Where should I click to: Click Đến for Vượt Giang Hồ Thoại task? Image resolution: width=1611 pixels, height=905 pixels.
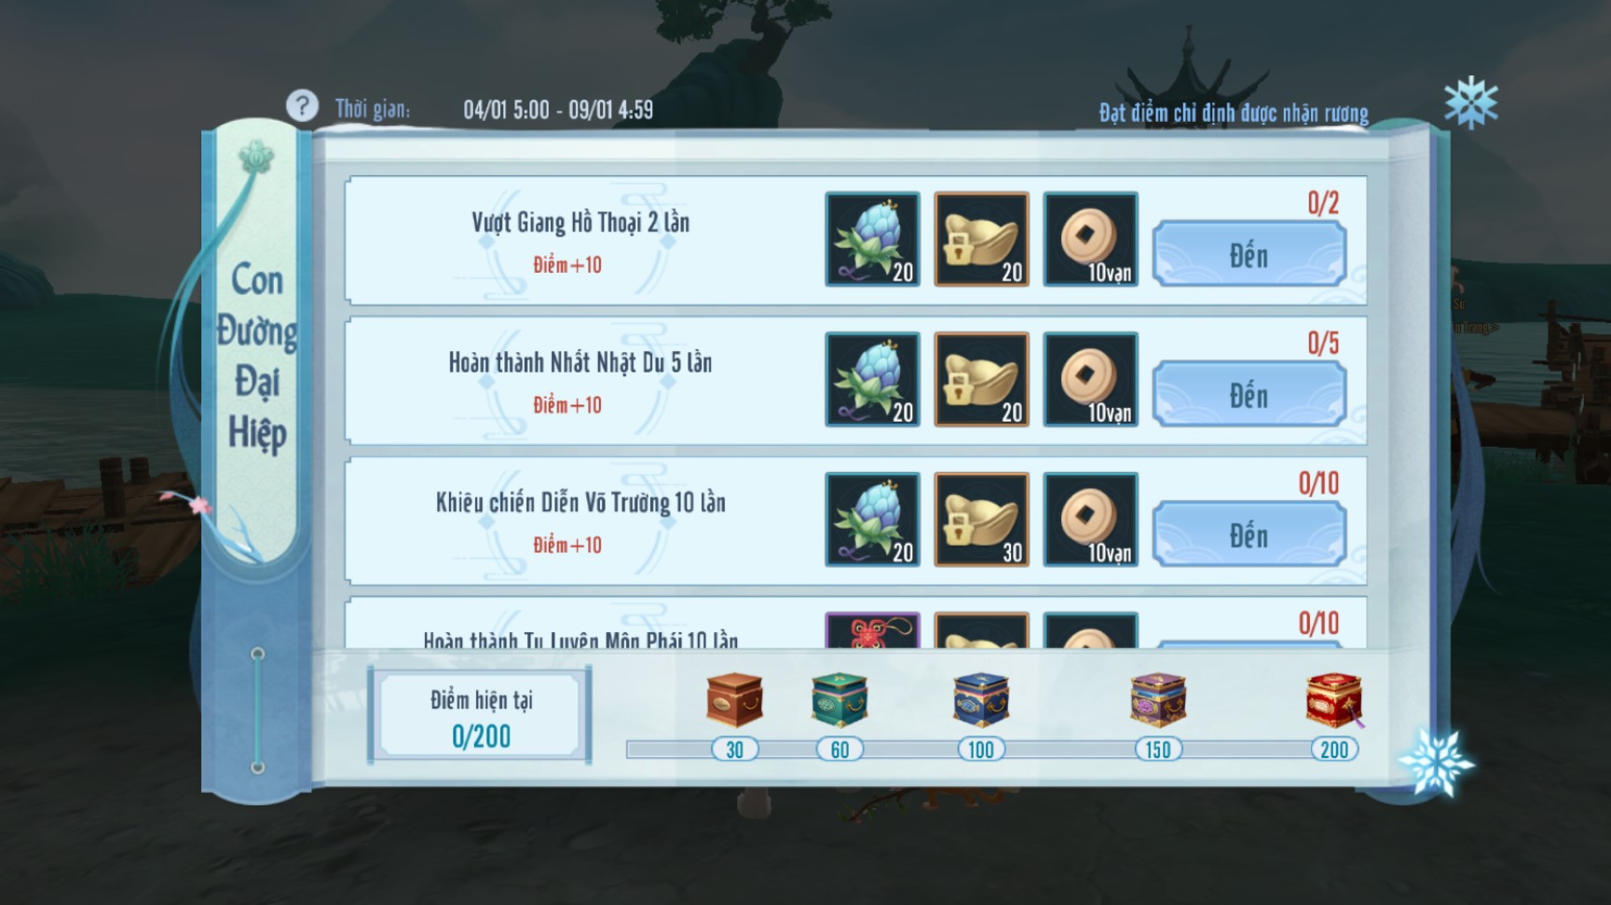point(1249,254)
